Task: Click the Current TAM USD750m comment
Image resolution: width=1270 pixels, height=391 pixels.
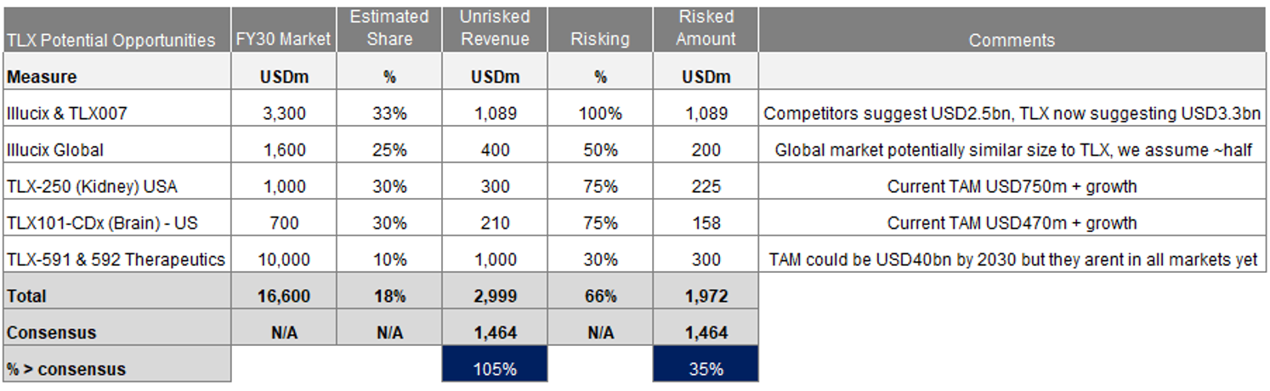Action: pyautogui.click(x=1012, y=187)
